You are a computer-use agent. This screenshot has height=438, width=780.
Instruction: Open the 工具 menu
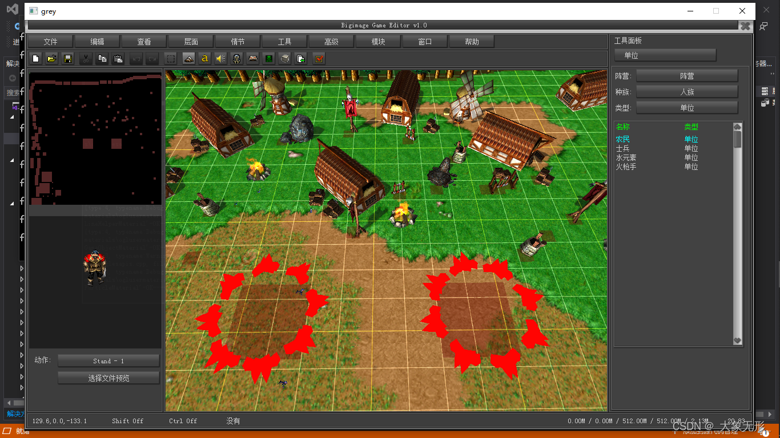point(285,42)
